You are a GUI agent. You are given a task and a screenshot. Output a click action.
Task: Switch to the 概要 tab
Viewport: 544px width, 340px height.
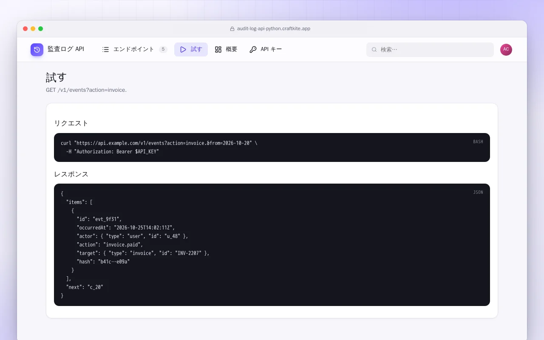226,49
